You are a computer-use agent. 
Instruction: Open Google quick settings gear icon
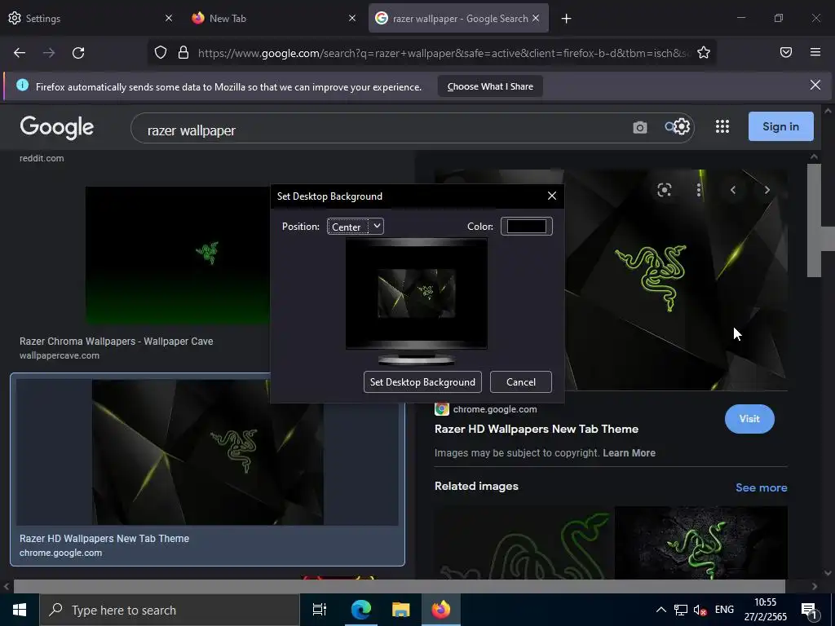[x=682, y=126]
